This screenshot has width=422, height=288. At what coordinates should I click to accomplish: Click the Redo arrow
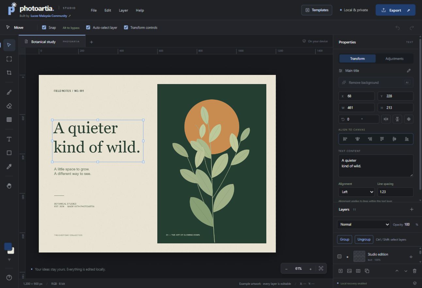[412, 28]
